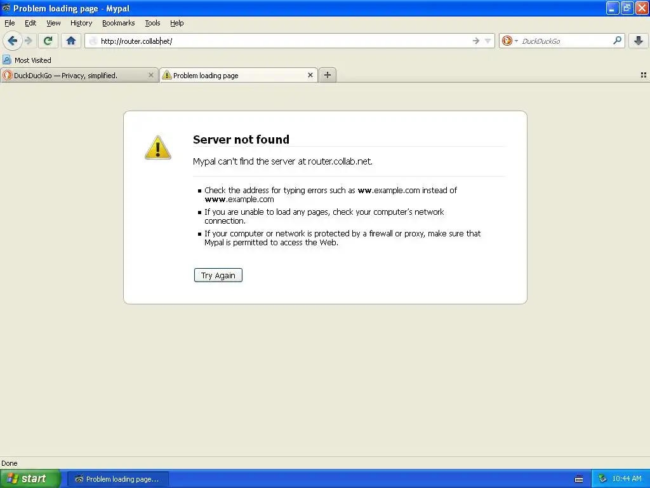This screenshot has height=488, width=650.
Task: Click the forward navigation arrow
Action: click(29, 41)
